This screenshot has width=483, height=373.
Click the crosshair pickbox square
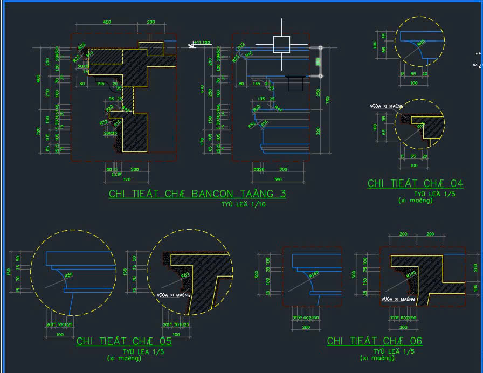click(281, 44)
